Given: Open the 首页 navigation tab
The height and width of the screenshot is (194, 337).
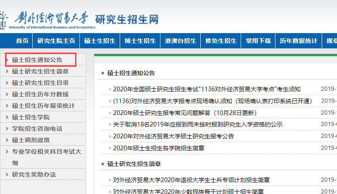Looking at the screenshot, I should [x=22, y=41].
